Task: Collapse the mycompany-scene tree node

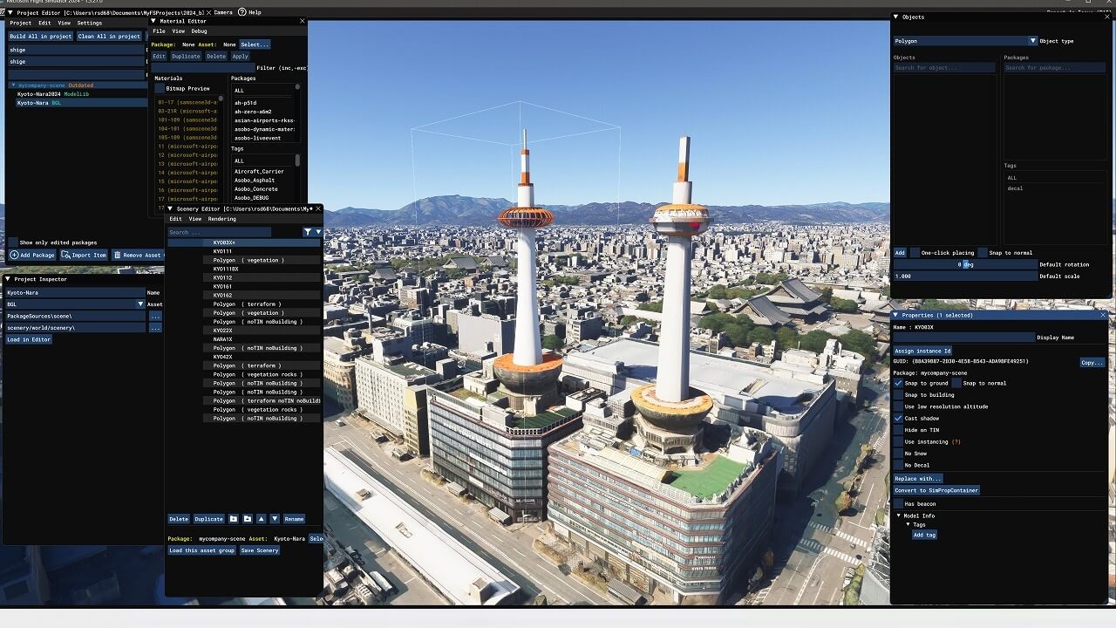Action: tap(13, 85)
